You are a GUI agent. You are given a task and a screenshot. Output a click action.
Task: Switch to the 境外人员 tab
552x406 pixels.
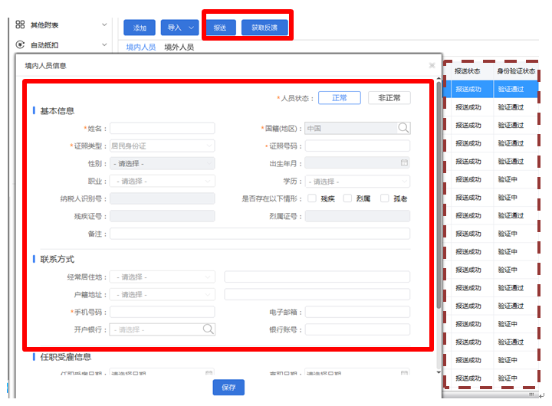pos(179,47)
